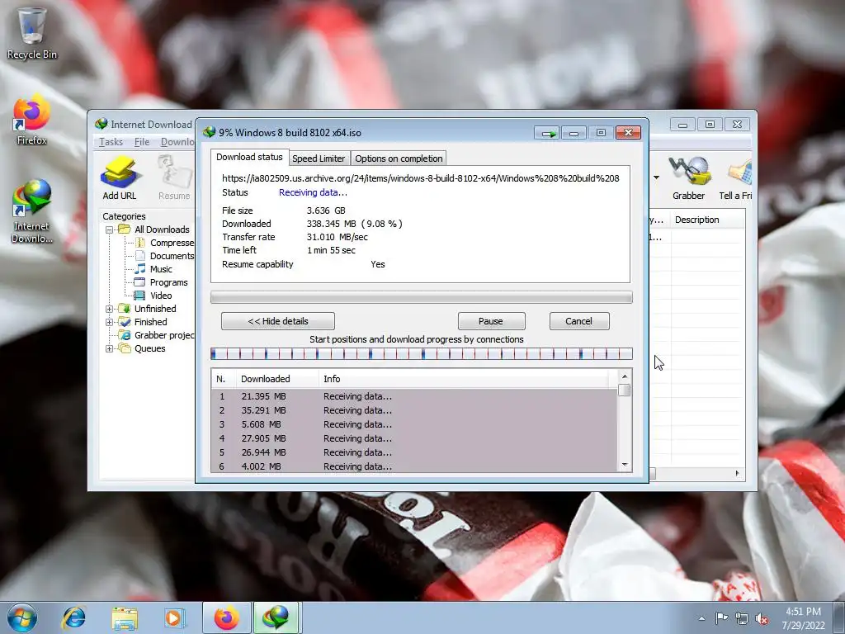The width and height of the screenshot is (845, 634).
Task: Open toolbar dropdown arrow left of Grabber
Action: click(x=656, y=177)
